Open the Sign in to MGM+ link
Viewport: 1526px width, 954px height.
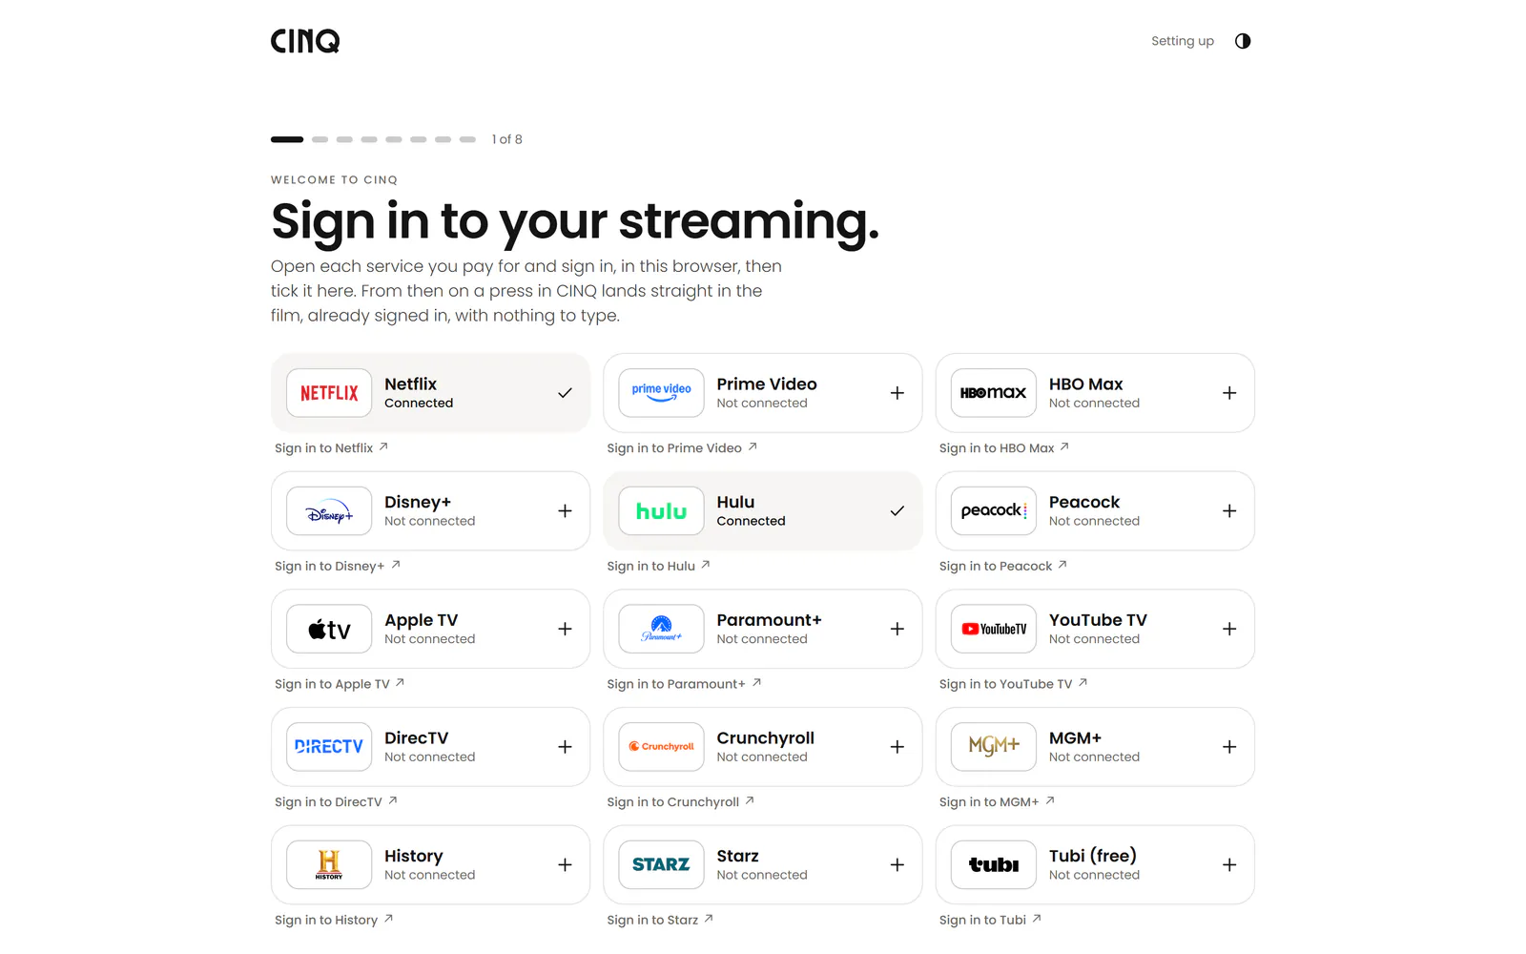pyautogui.click(x=997, y=802)
